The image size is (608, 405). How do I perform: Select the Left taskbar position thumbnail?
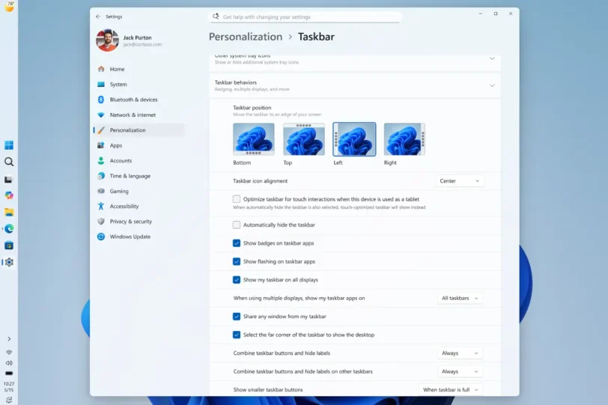click(x=354, y=139)
